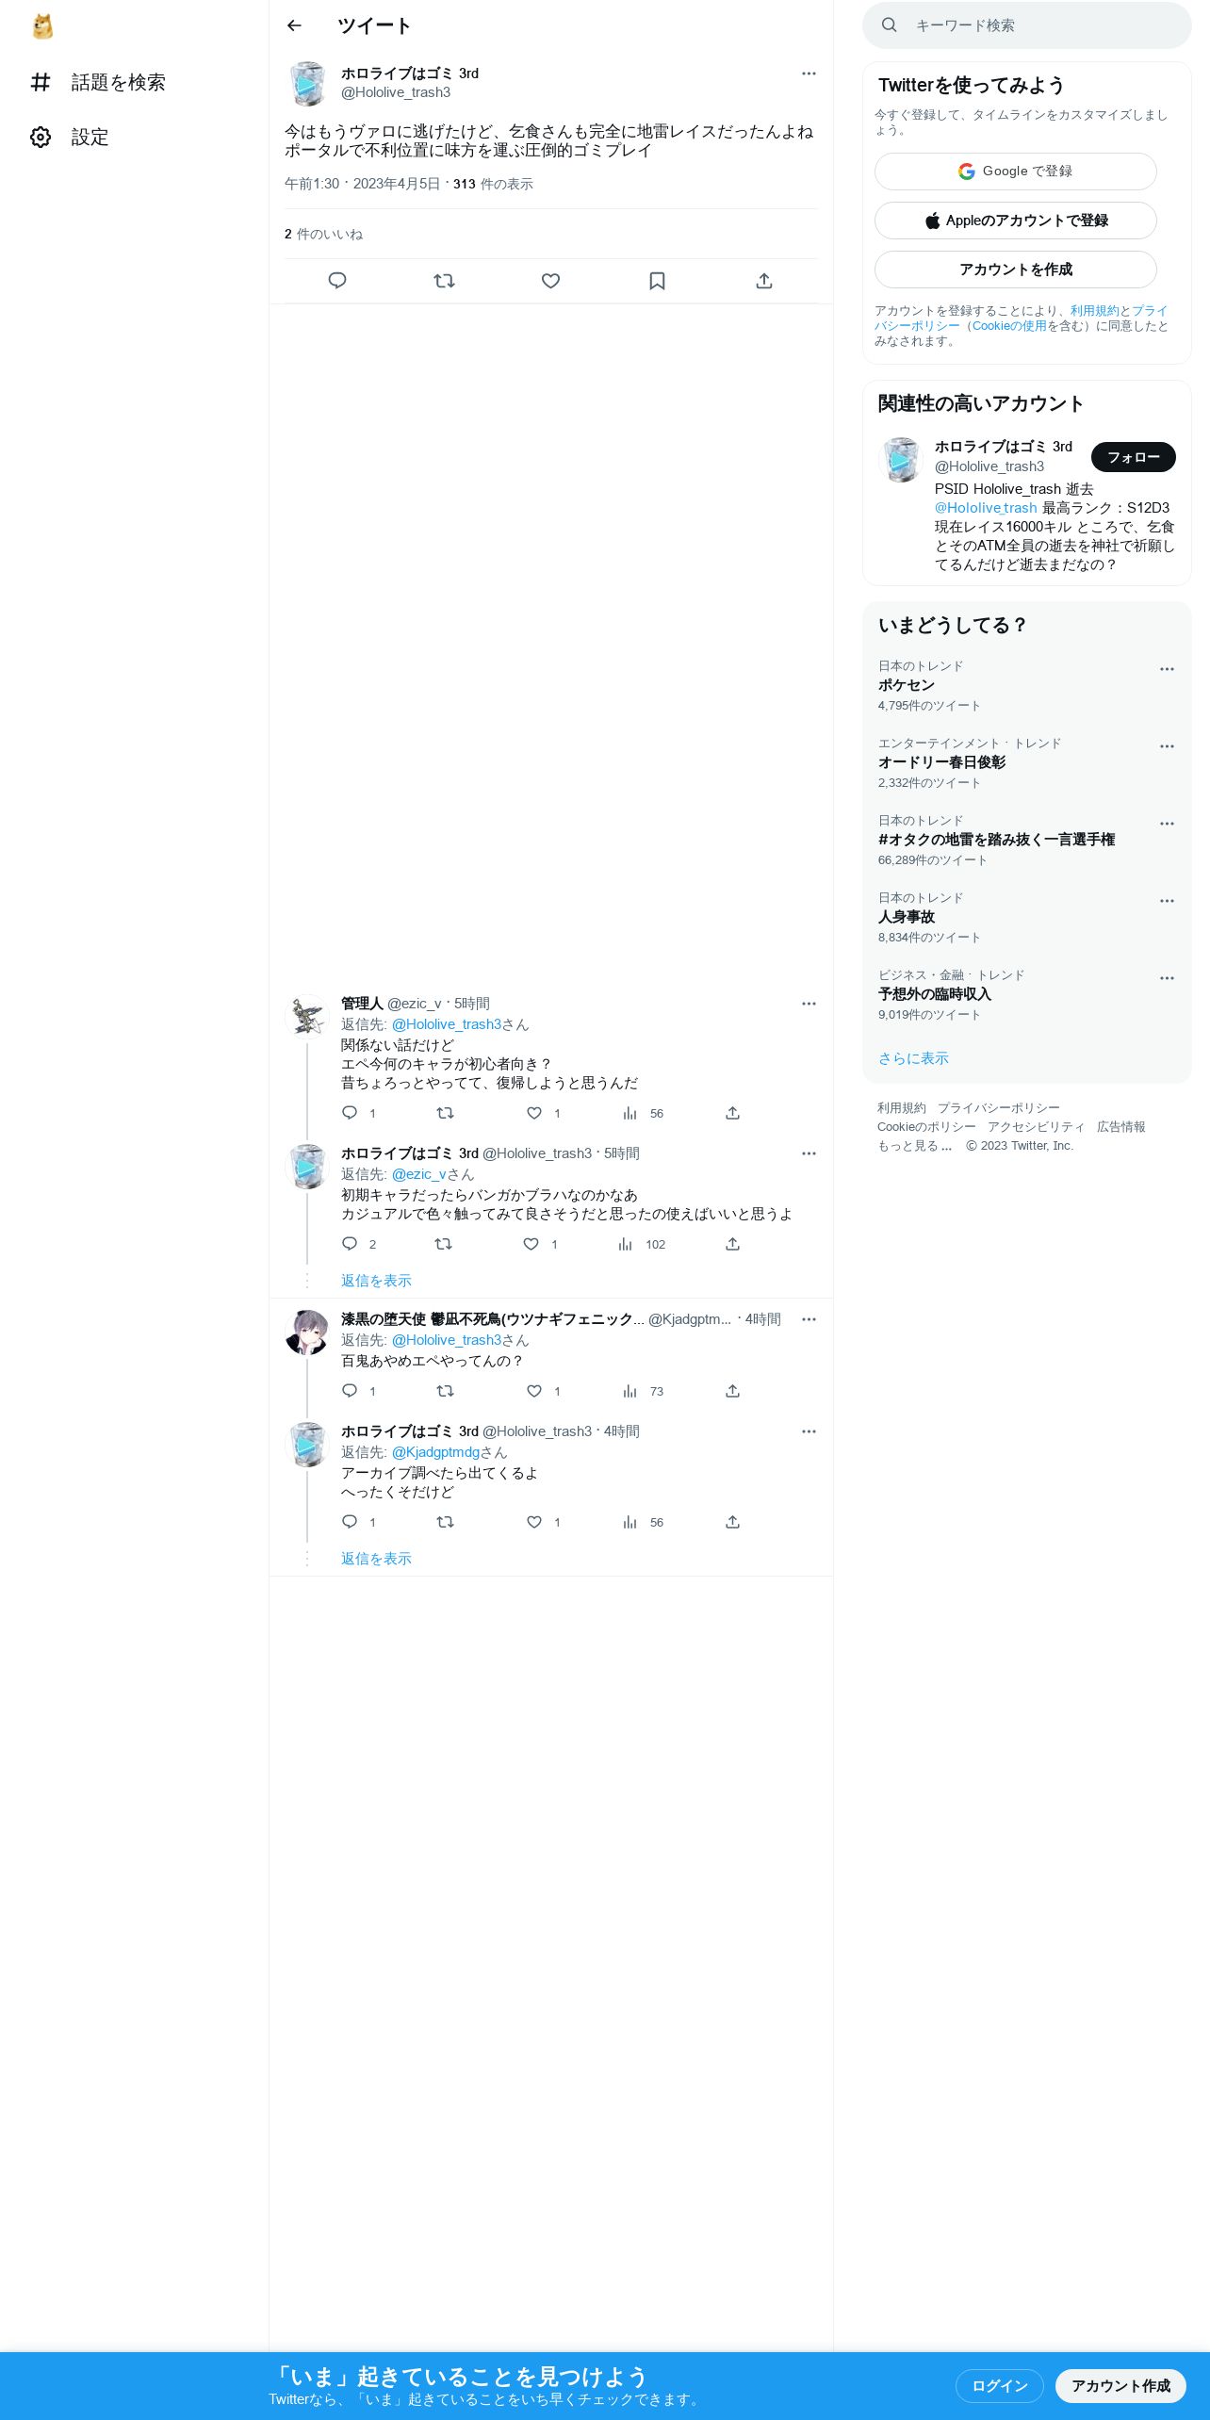This screenshot has height=2420, width=1210.
Task: Open more options menu on main tweet
Action: click(x=809, y=74)
